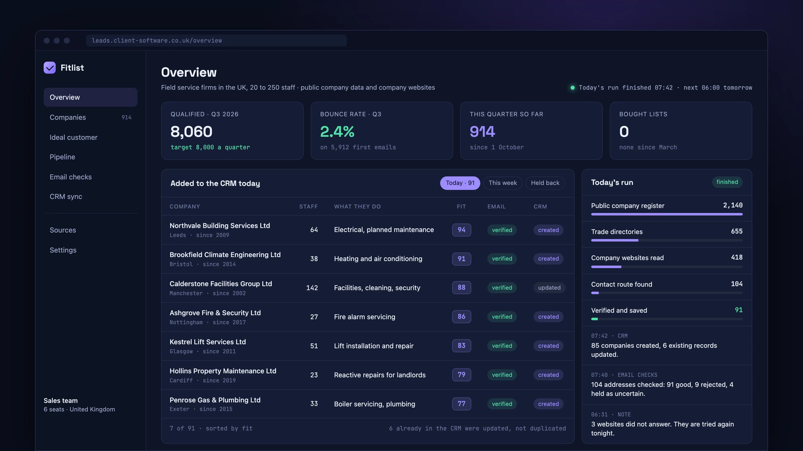Click the Public company register progress bar

coord(667,214)
